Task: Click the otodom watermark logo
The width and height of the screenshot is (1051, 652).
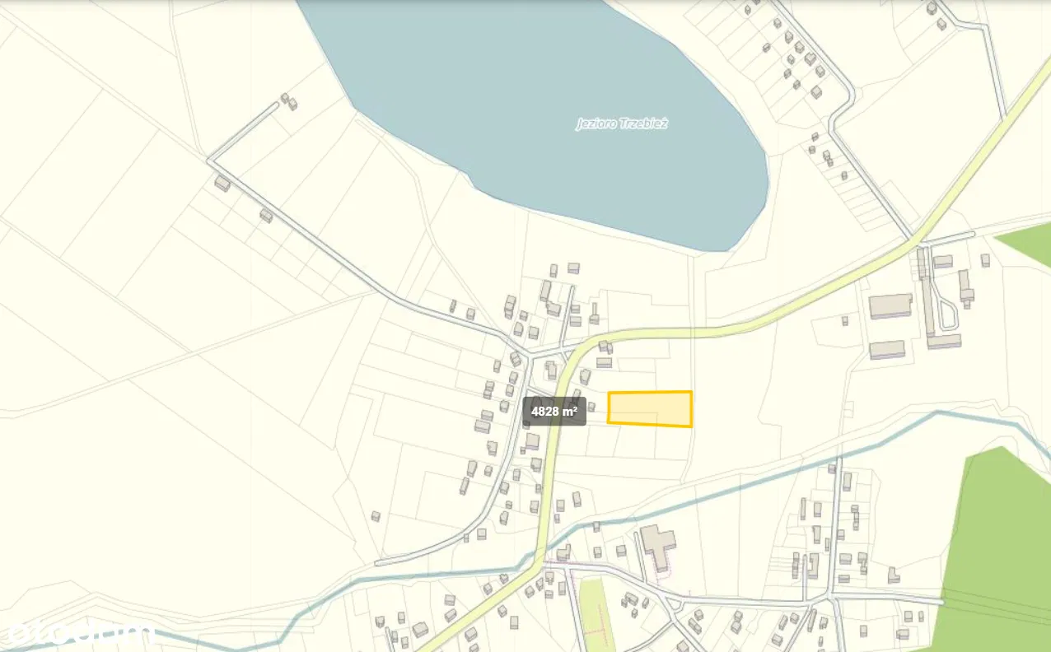Action: 78,632
